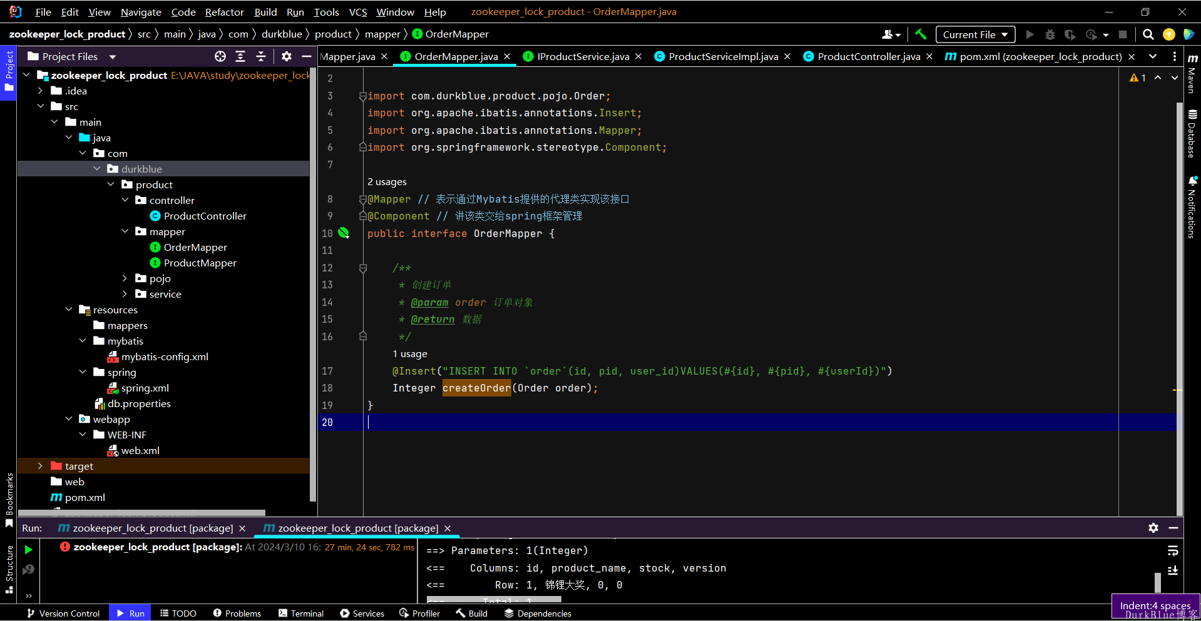Open Search Everywhere magnifier icon

point(1148,34)
